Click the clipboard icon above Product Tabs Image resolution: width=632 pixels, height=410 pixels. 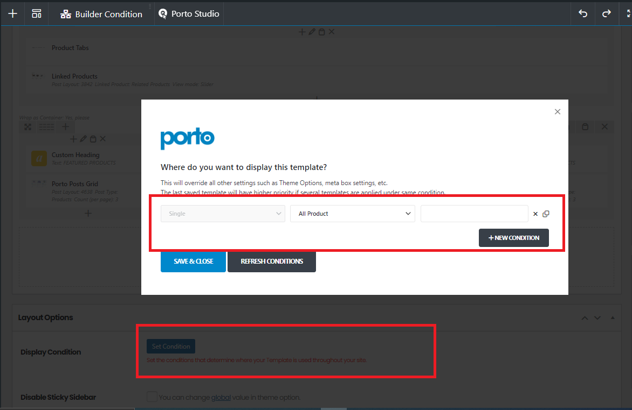tap(321, 32)
